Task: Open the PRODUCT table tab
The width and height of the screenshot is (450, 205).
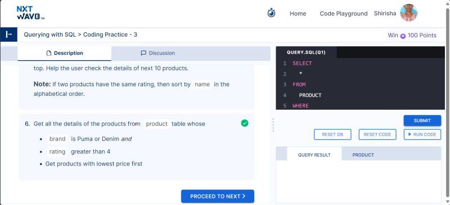Action: (363, 155)
